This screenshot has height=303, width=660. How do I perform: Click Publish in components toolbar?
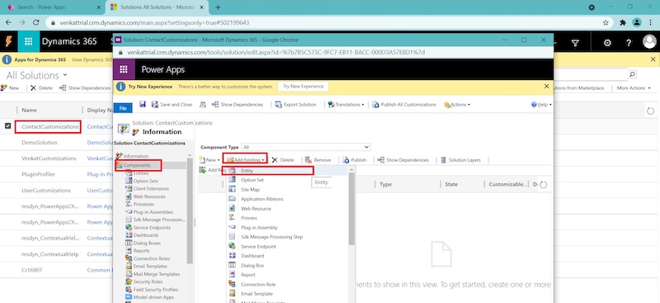[355, 160]
